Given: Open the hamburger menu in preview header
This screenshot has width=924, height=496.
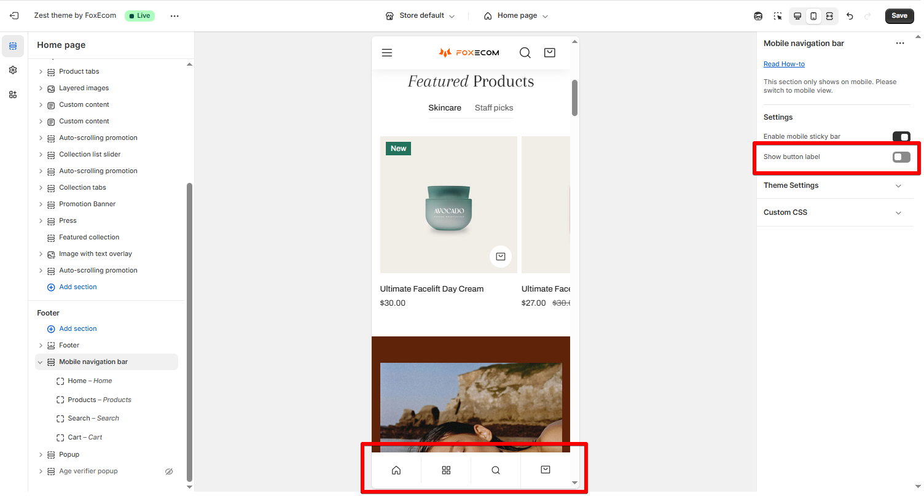Looking at the screenshot, I should click(x=387, y=53).
